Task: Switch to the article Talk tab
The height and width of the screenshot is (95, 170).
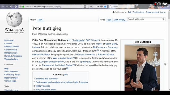Action: (40, 20)
